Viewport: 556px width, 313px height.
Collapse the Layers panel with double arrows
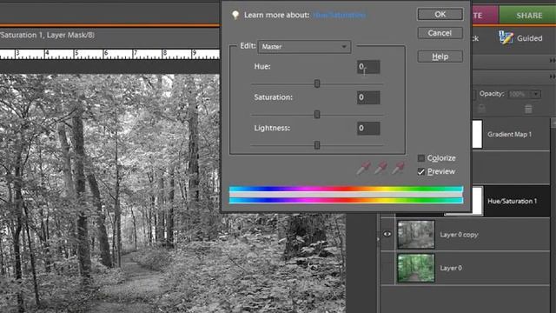tap(553, 77)
